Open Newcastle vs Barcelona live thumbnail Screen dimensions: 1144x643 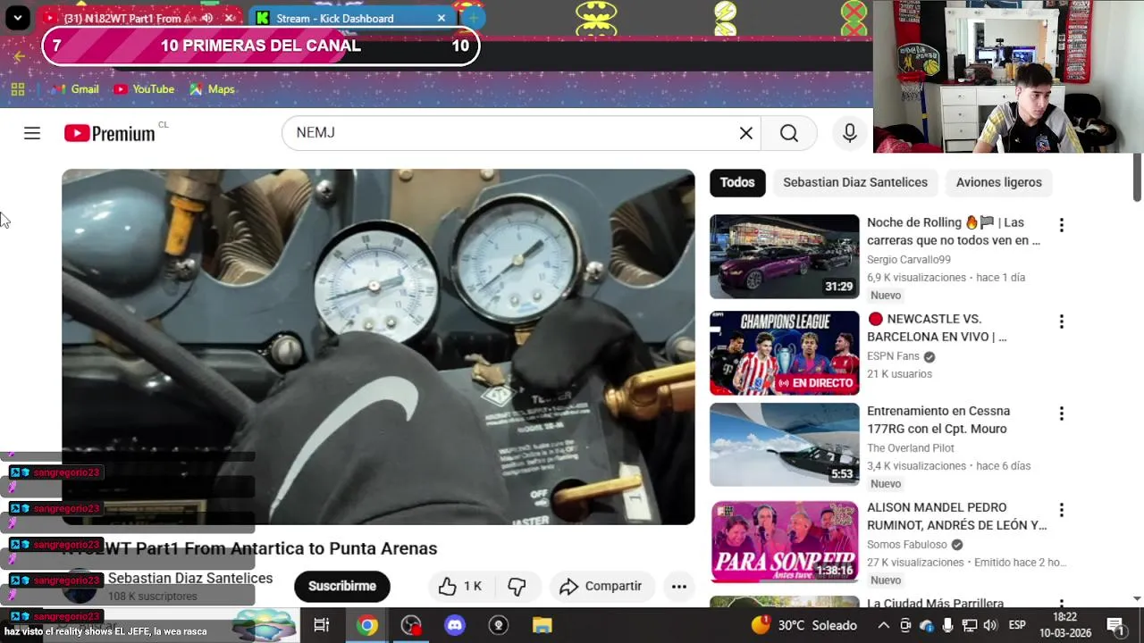(785, 353)
